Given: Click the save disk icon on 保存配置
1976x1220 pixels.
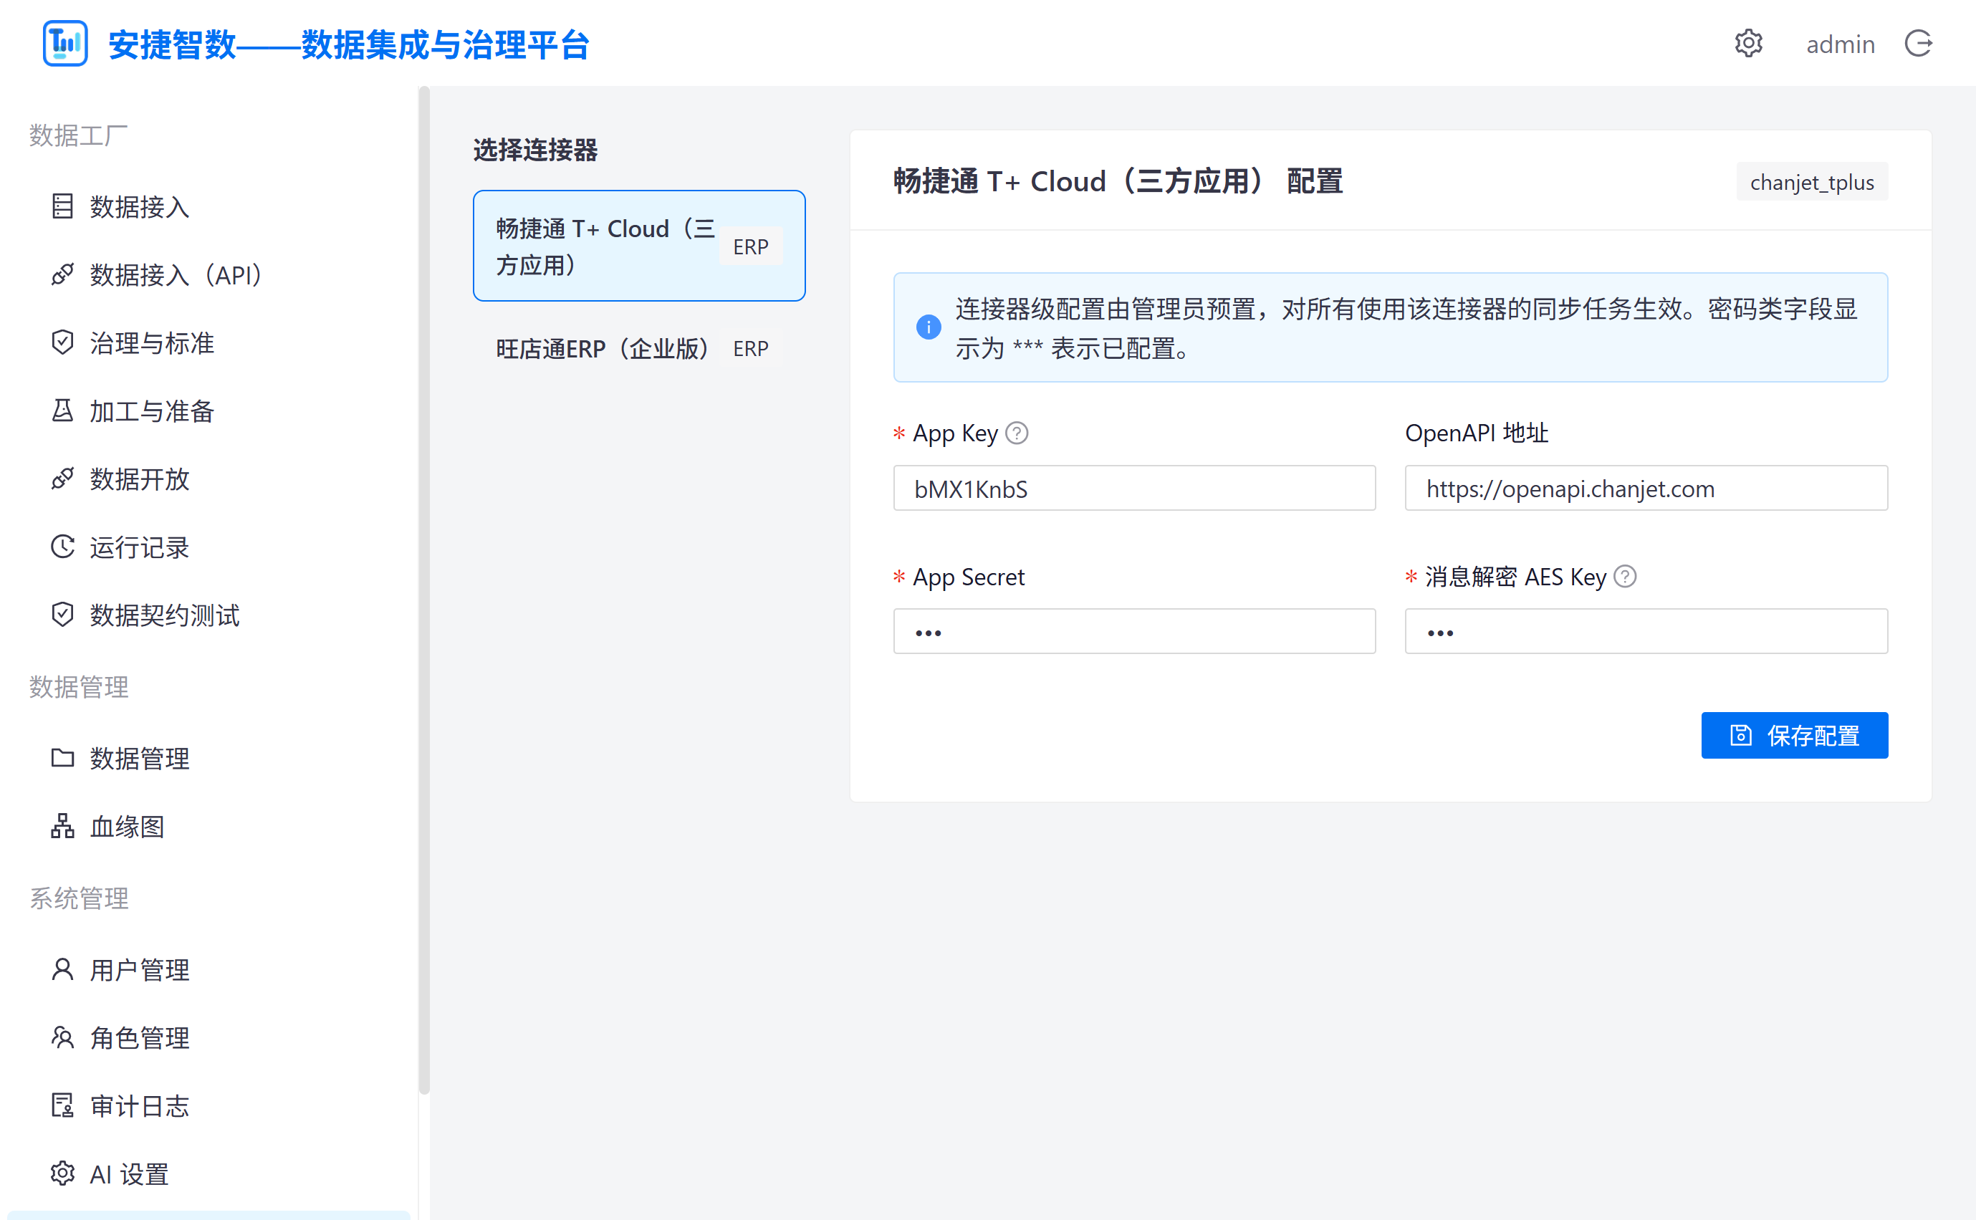Looking at the screenshot, I should click(1740, 735).
